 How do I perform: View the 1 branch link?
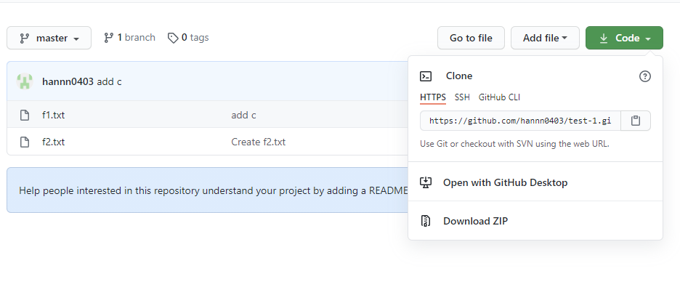click(x=129, y=38)
